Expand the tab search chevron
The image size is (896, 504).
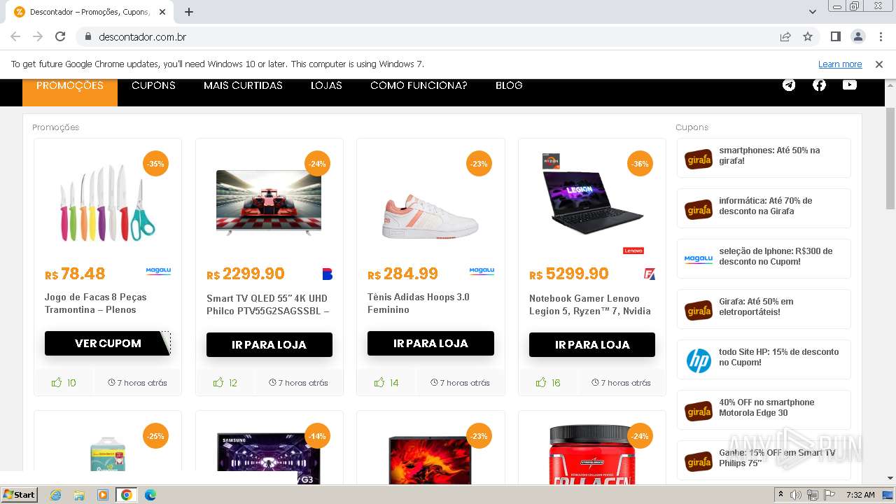coord(812,12)
